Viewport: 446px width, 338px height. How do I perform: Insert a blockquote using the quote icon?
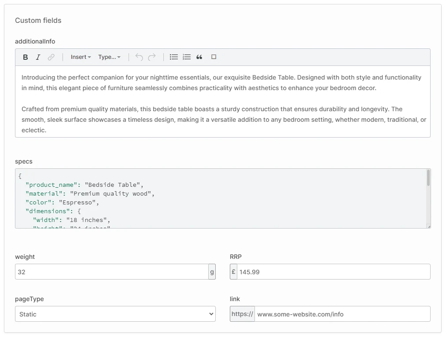(x=199, y=57)
